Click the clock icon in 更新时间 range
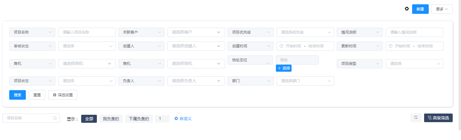 click(390, 46)
